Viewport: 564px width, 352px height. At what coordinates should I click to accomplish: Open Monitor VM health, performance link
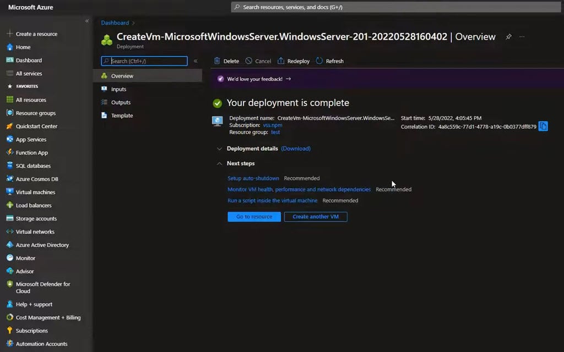tap(299, 189)
